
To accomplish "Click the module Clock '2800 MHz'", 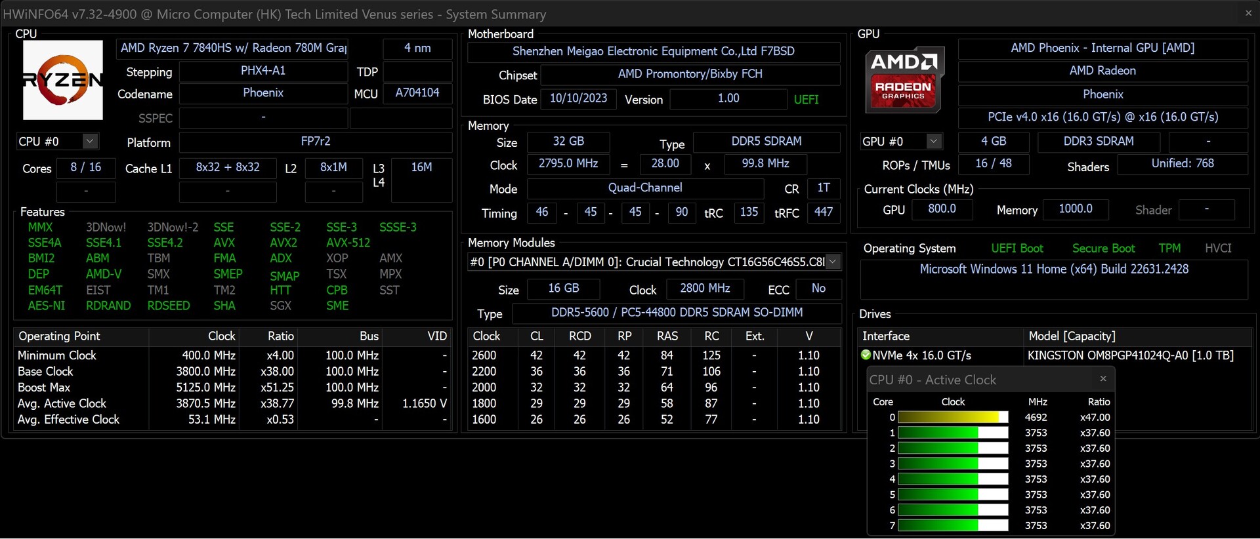I will tap(705, 289).
